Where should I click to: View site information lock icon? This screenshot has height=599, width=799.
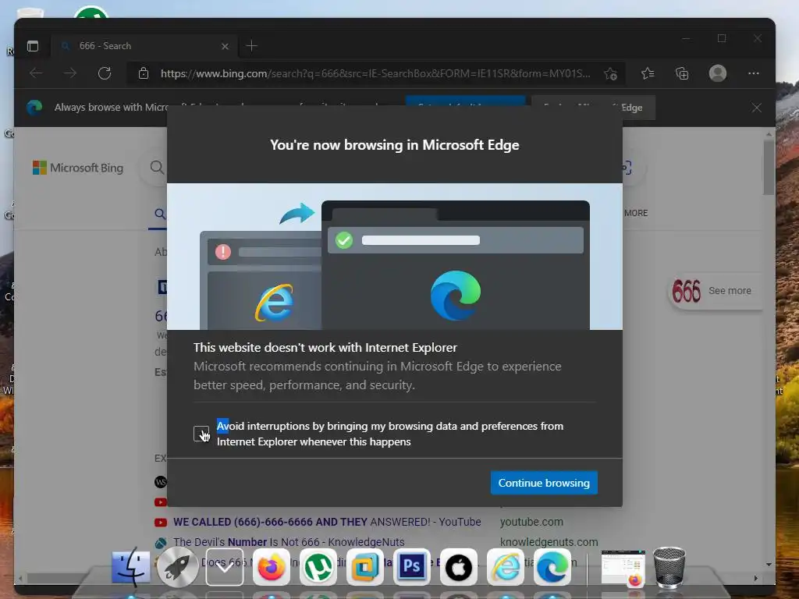144,73
